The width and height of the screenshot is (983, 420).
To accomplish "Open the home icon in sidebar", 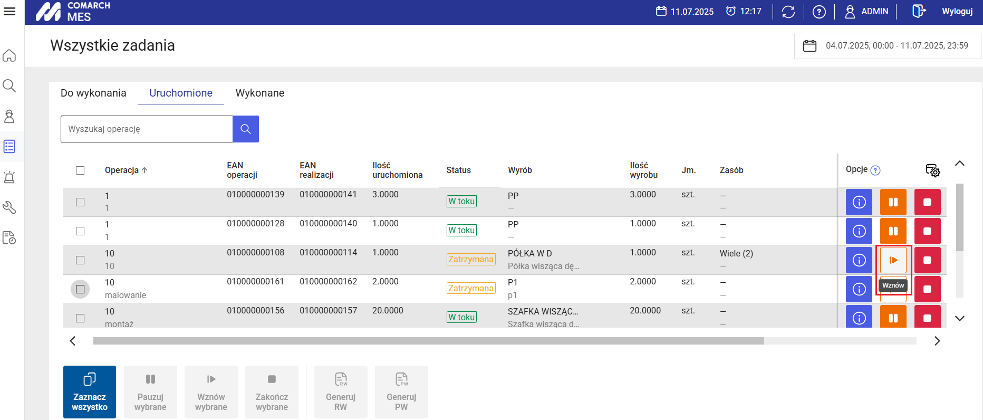I will point(9,56).
